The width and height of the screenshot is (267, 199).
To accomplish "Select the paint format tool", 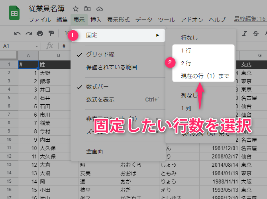I will point(51,33).
